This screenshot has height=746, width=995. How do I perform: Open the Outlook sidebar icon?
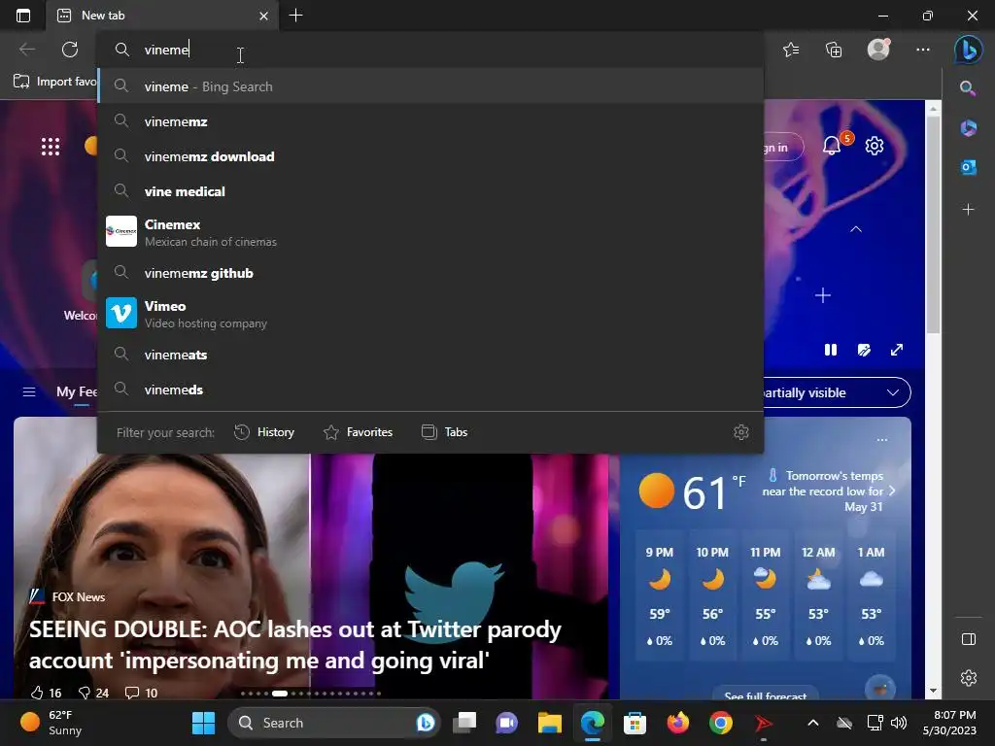[968, 167]
